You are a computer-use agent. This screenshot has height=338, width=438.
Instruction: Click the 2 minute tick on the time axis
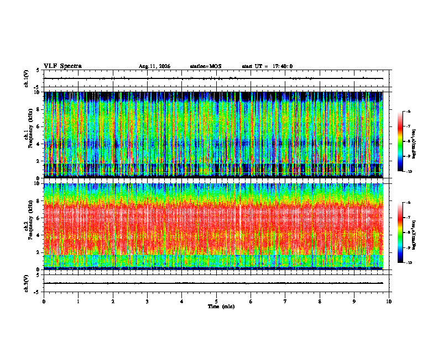113,302
